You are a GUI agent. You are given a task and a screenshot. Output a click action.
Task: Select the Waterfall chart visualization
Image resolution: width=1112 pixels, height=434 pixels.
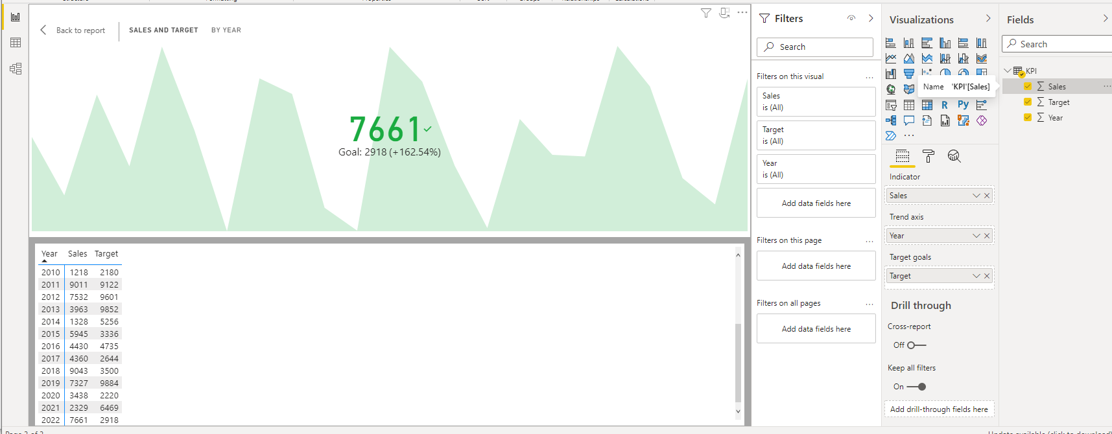click(891, 74)
